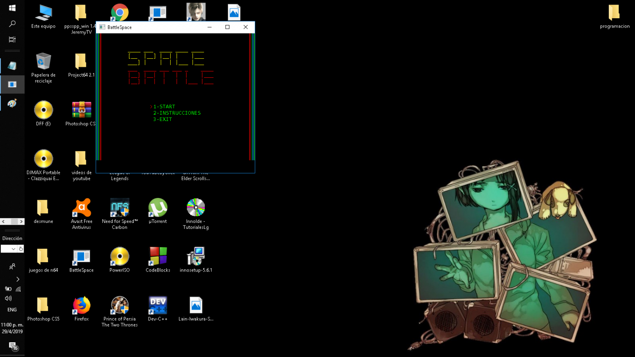
Task: Select the juegos de n64 folder
Action: pos(43,260)
